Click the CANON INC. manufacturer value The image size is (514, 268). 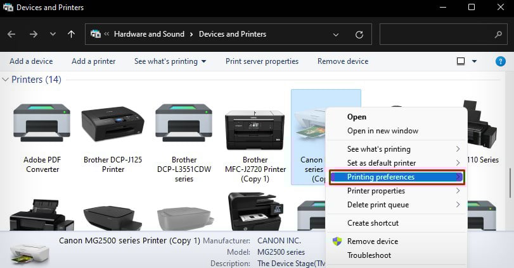[x=279, y=241]
